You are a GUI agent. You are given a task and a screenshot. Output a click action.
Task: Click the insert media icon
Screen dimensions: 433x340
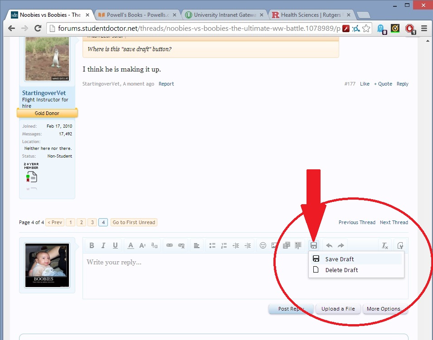point(287,245)
